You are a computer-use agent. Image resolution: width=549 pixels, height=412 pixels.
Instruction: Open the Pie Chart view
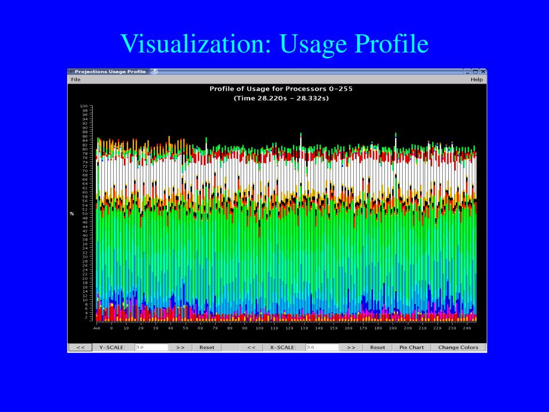(411, 348)
